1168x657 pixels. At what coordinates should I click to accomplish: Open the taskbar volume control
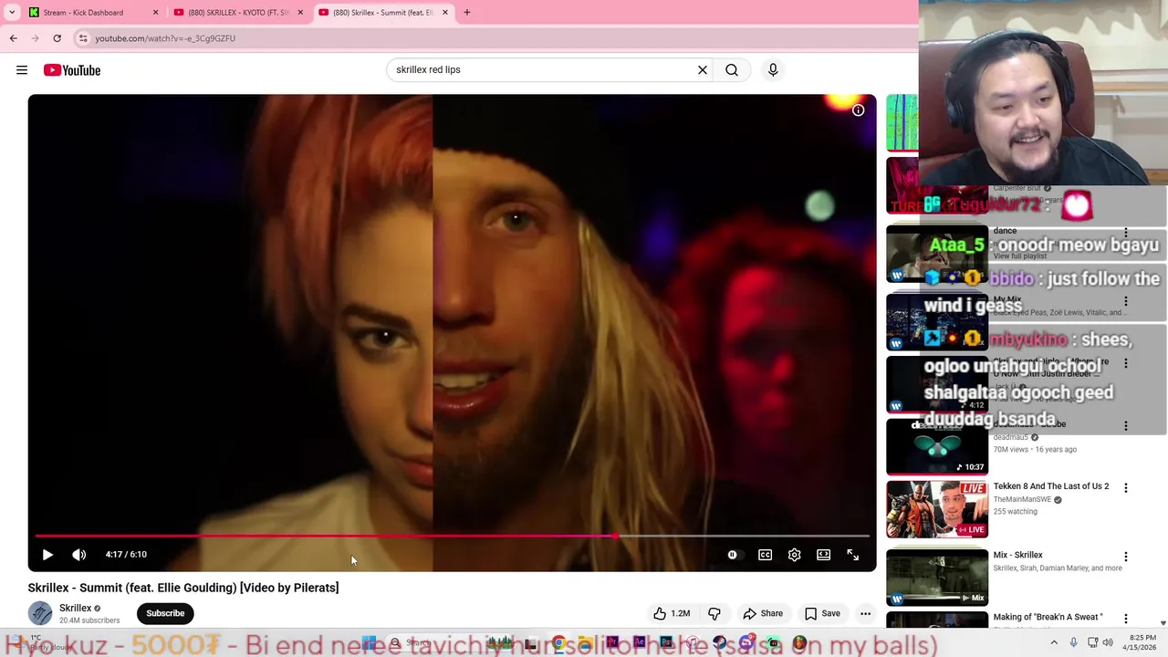[x=1108, y=642]
